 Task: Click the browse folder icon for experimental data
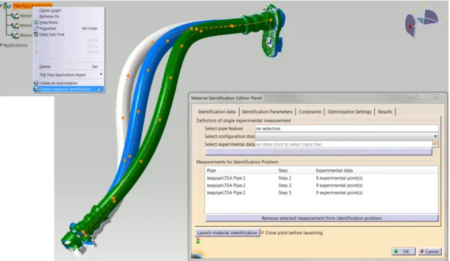click(x=436, y=143)
